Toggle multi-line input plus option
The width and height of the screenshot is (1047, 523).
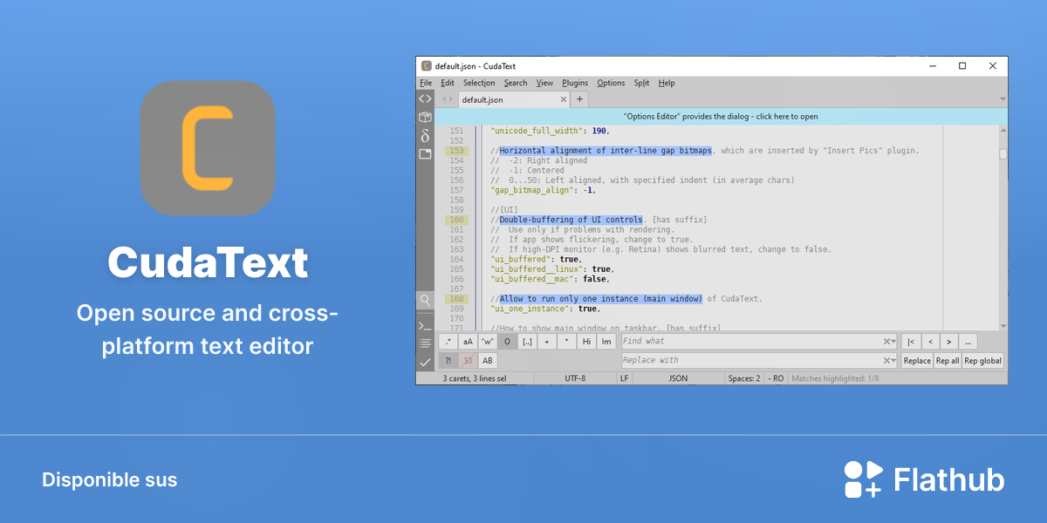pyautogui.click(x=547, y=342)
